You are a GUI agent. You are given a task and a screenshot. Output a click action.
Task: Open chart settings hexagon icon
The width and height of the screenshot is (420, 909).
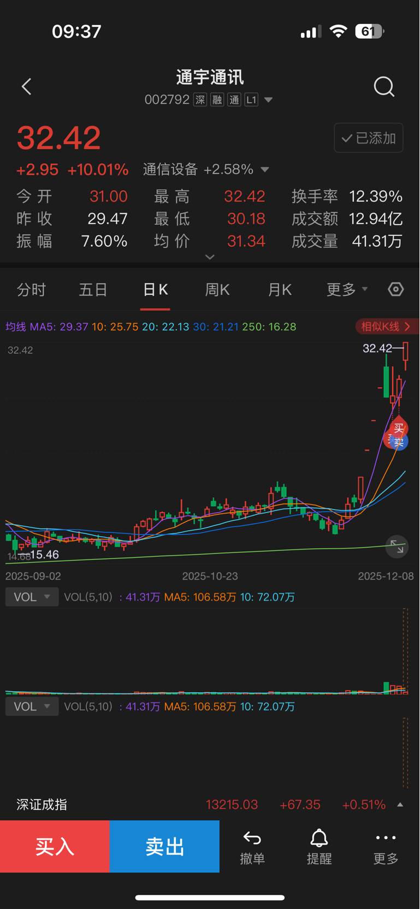coord(396,289)
